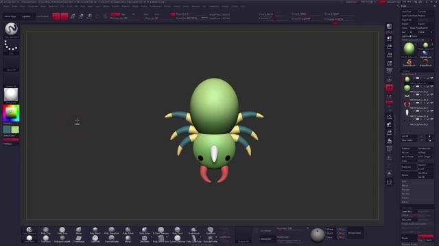Image resolution: width=439 pixels, height=246 pixels.
Task: Select the B_Dam_Standard brush
Action: 161,230
